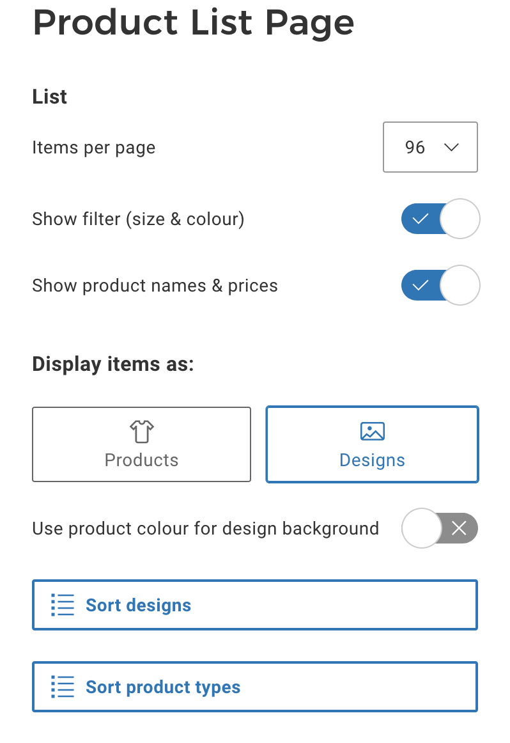510x743 pixels.
Task: Open the Sort designs button
Action: tap(254, 605)
